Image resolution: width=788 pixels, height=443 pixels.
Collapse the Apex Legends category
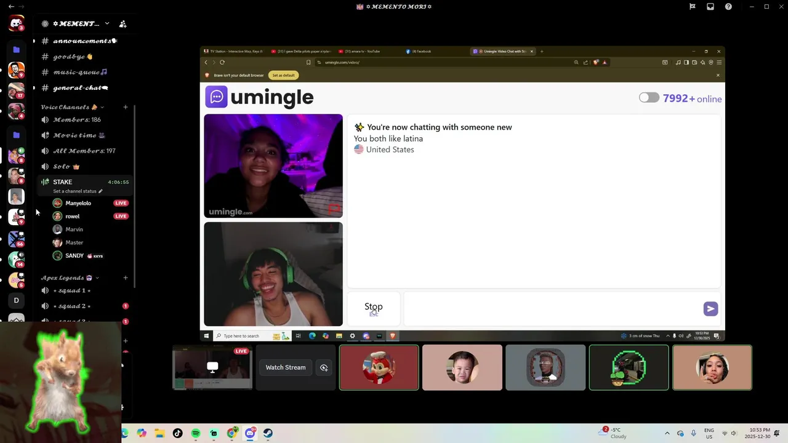click(x=70, y=278)
